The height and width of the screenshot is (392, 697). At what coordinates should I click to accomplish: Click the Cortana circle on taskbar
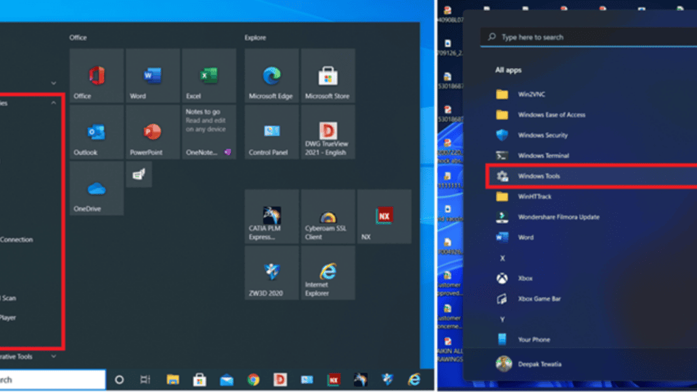(x=119, y=380)
